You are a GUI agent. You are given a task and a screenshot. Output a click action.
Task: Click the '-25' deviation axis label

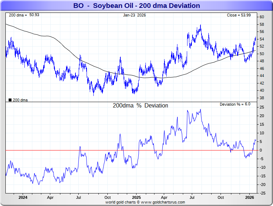point(263,193)
